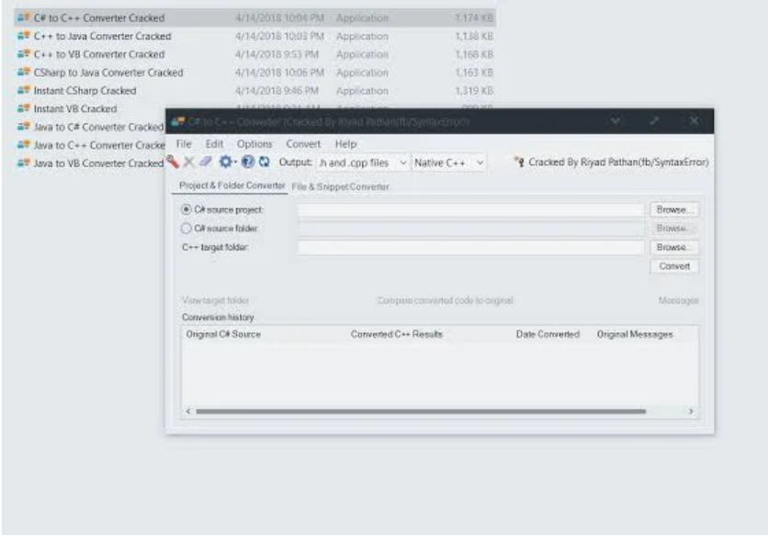
Task: Select file name Java to VB Converter Cracked
Action: [x=98, y=163]
